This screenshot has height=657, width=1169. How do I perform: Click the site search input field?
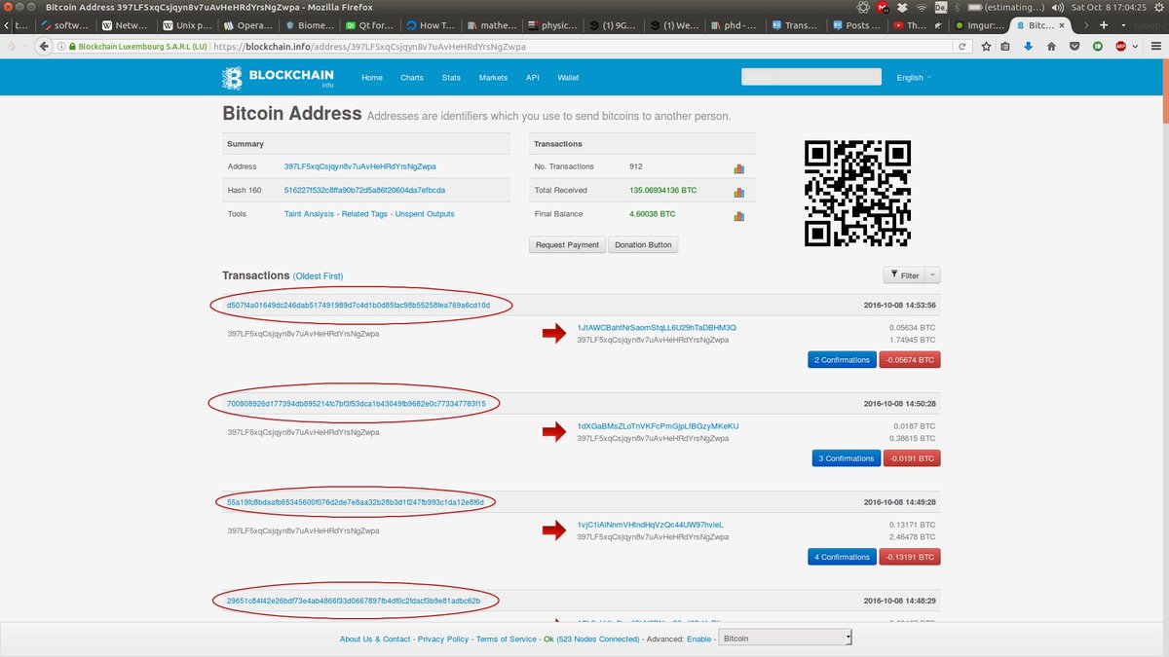pos(811,78)
